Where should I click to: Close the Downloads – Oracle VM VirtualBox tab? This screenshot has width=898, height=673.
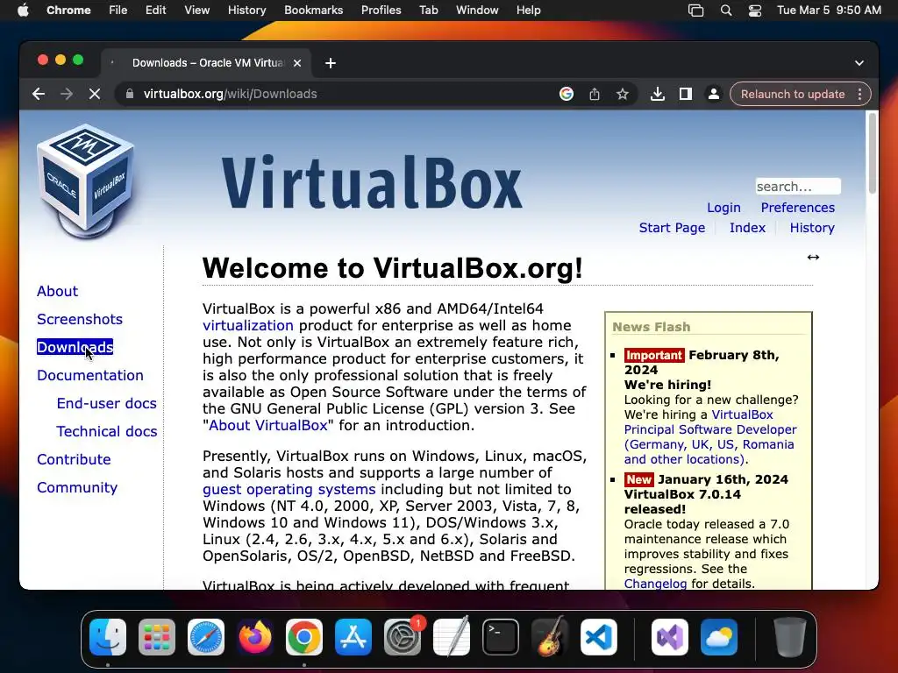click(297, 63)
